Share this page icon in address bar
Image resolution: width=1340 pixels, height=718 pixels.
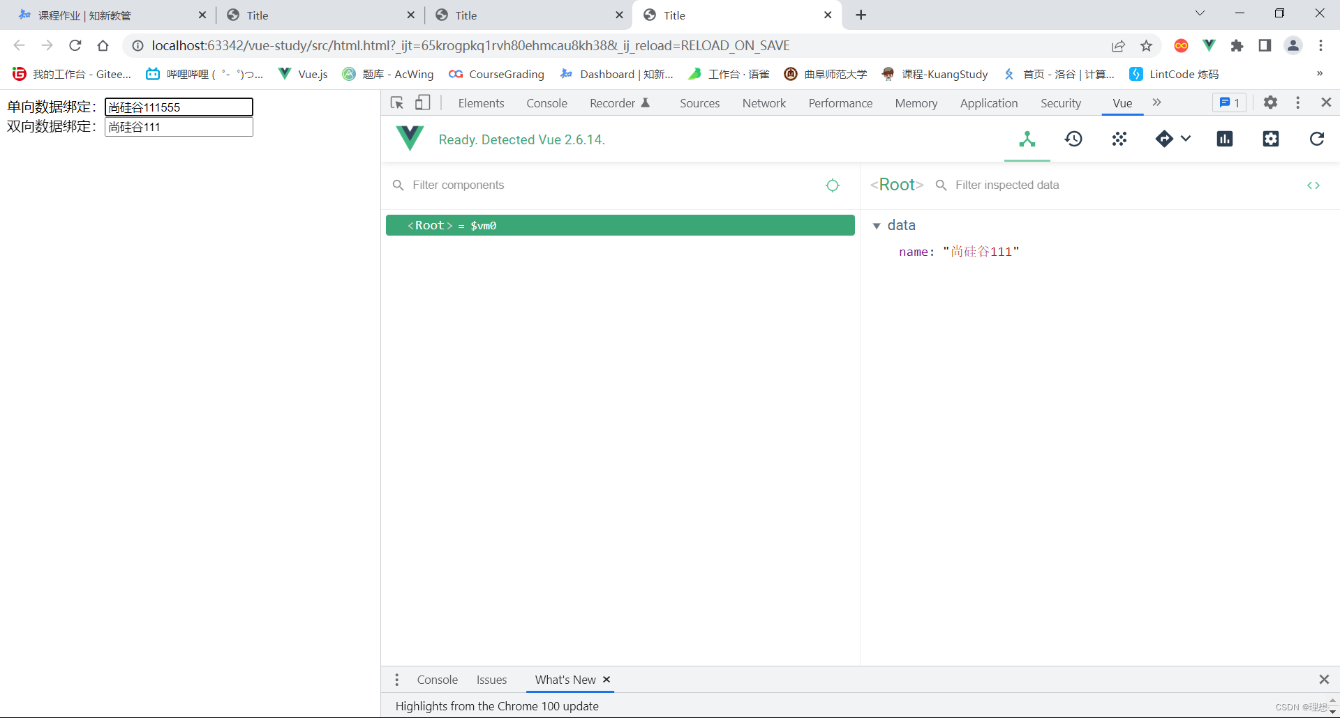pos(1118,45)
